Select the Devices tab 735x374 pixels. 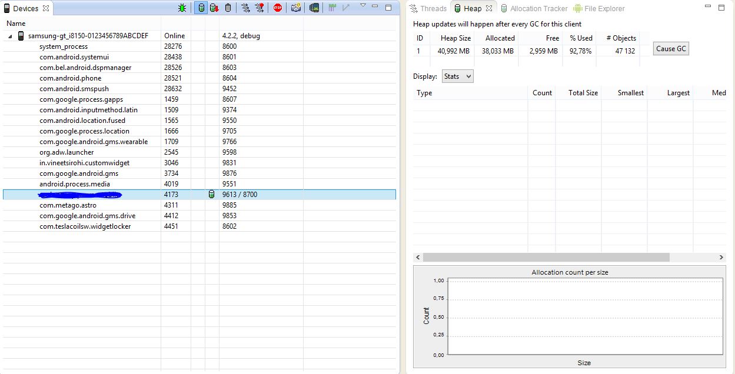click(26, 8)
